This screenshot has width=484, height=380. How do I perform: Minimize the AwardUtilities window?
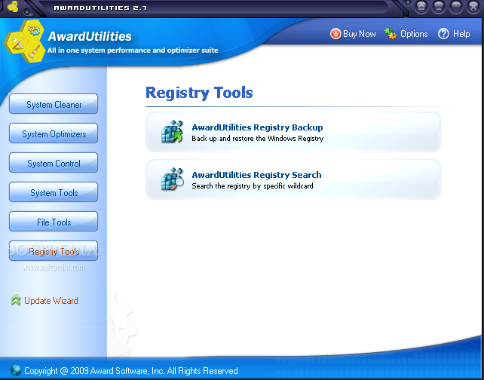point(439,7)
